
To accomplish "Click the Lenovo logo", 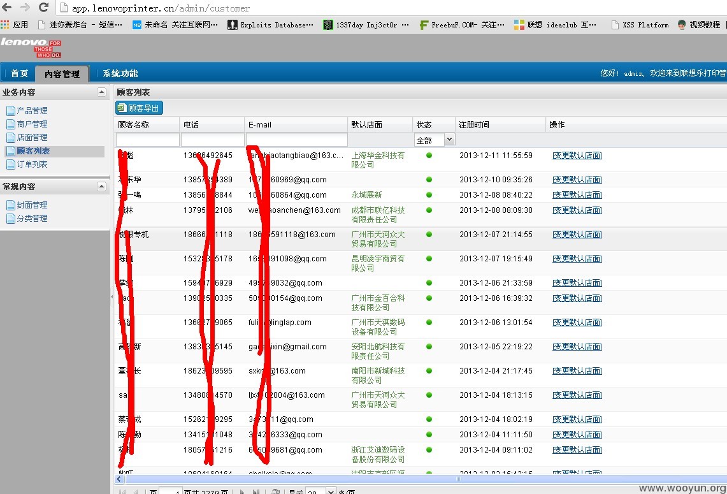I will pyautogui.click(x=31, y=48).
